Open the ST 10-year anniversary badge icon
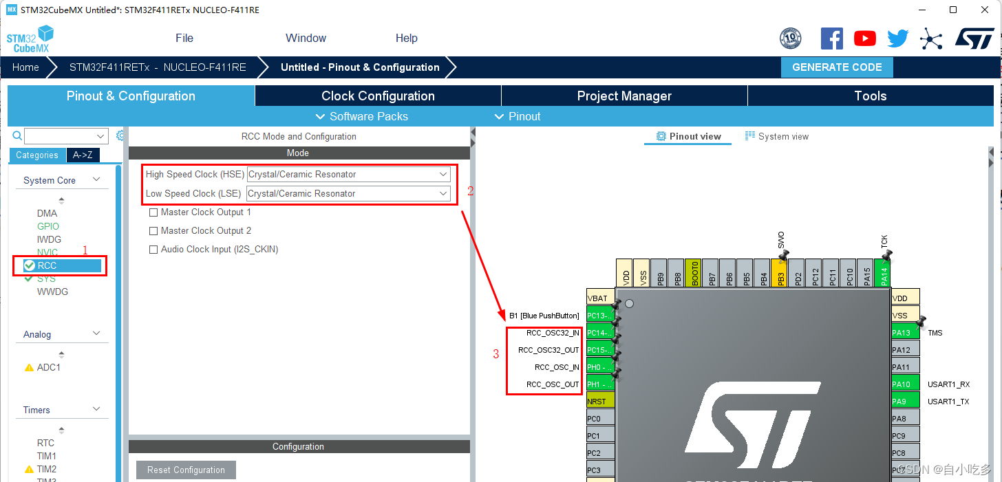 point(790,39)
